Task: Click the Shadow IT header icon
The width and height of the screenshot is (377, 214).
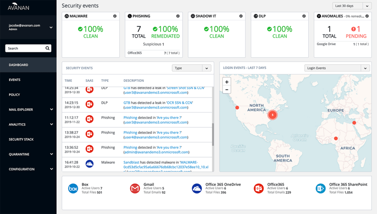Action: (x=193, y=16)
